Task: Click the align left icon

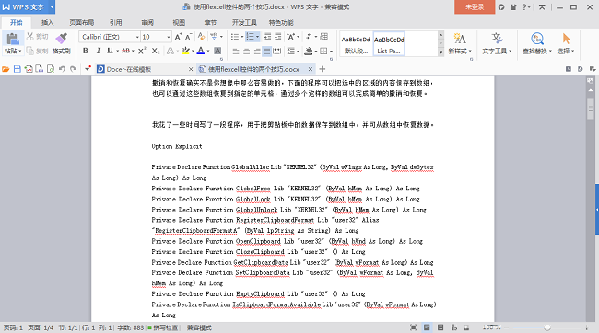Action: coord(236,52)
